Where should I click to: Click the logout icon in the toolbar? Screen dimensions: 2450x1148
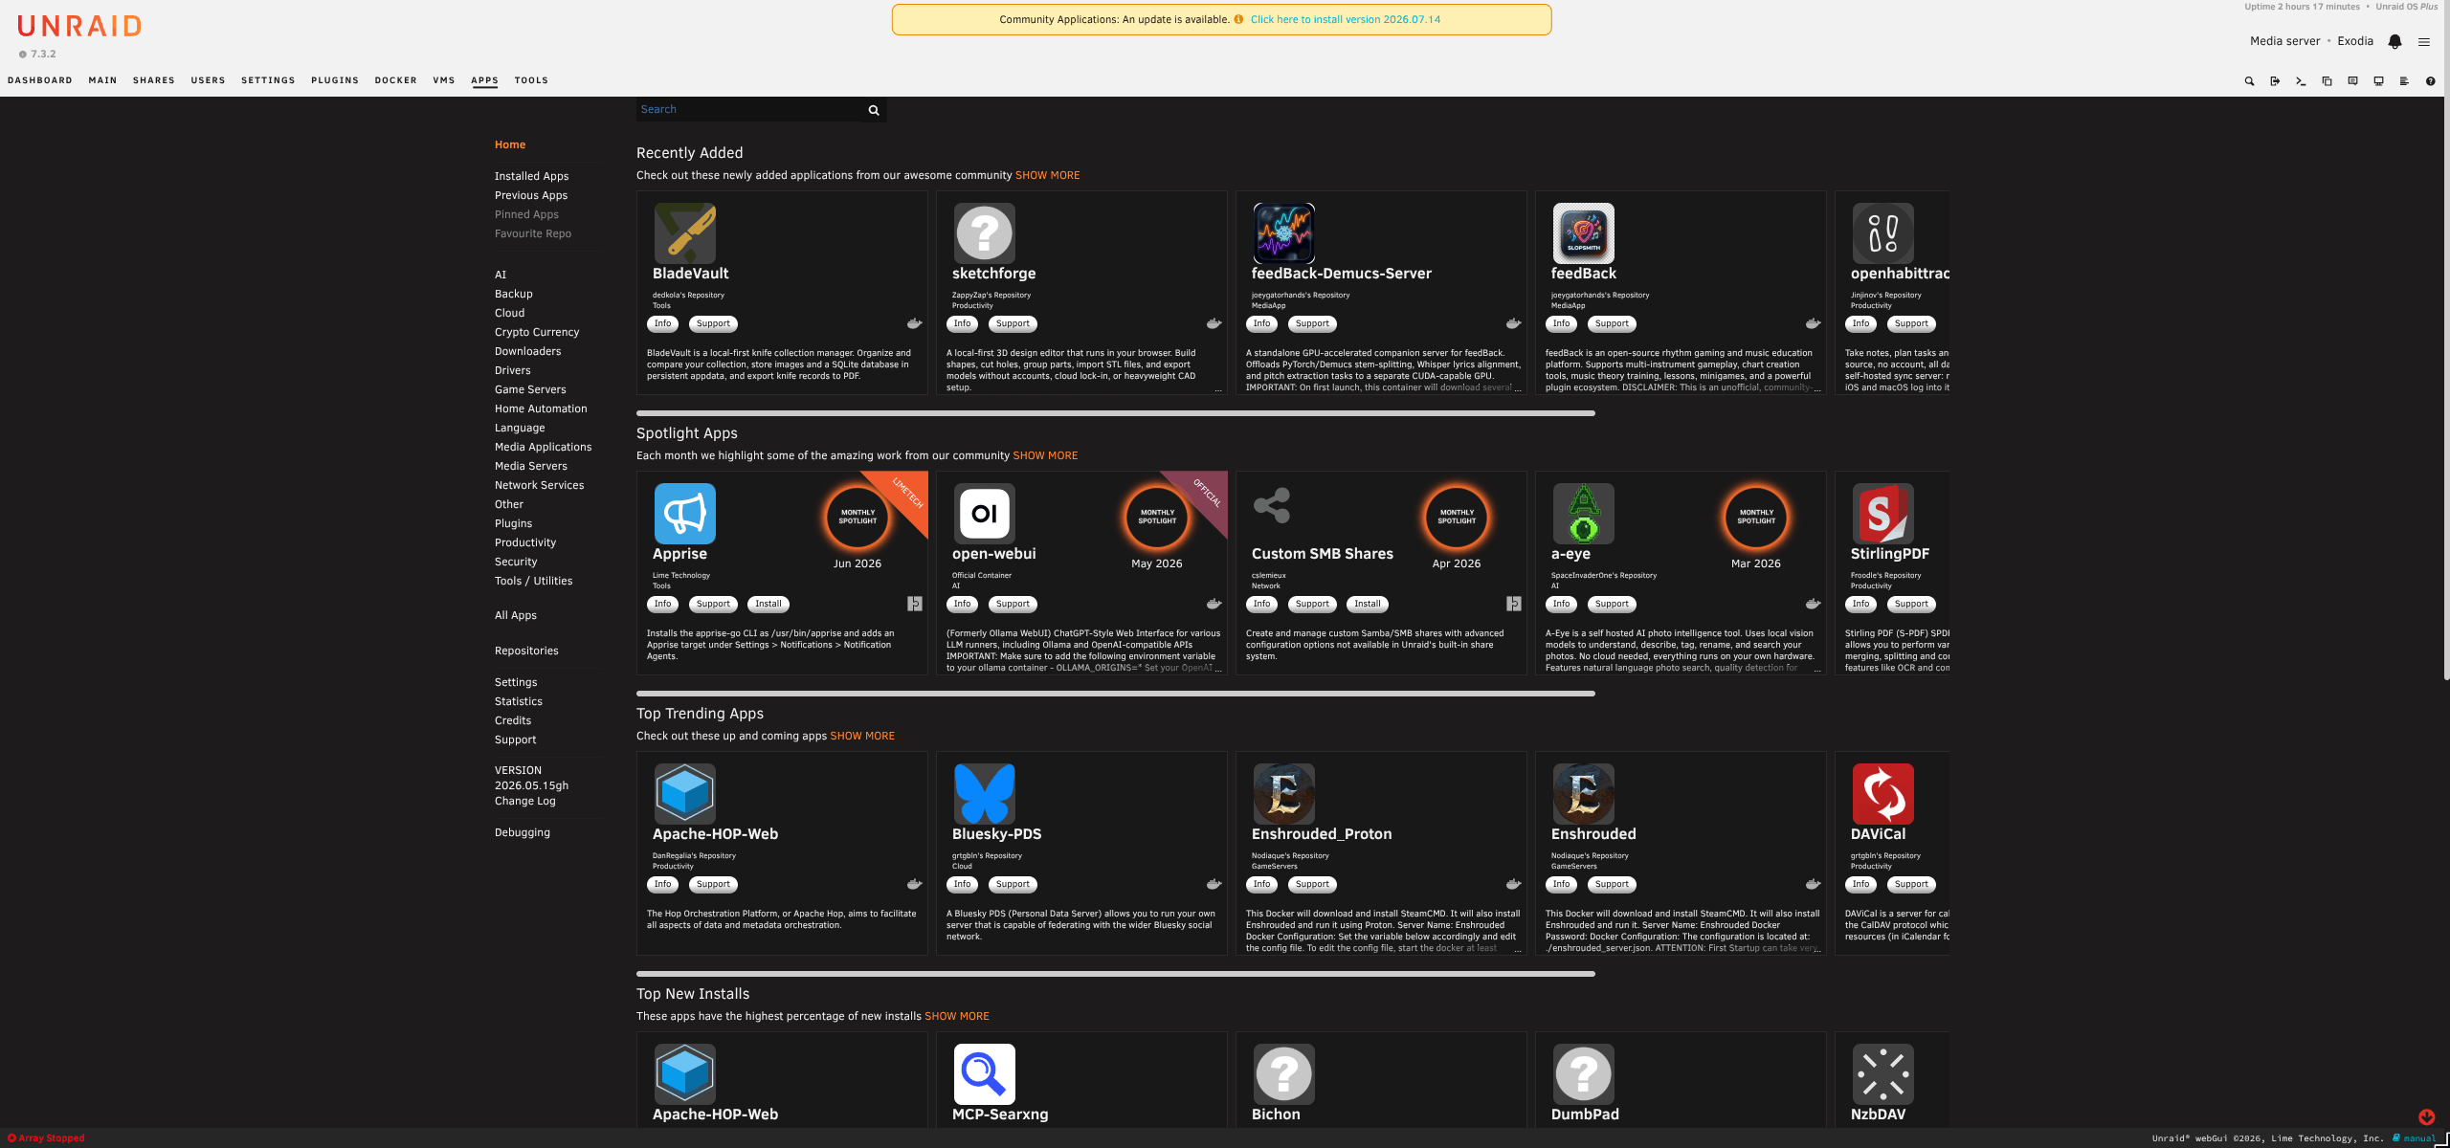point(2275,81)
